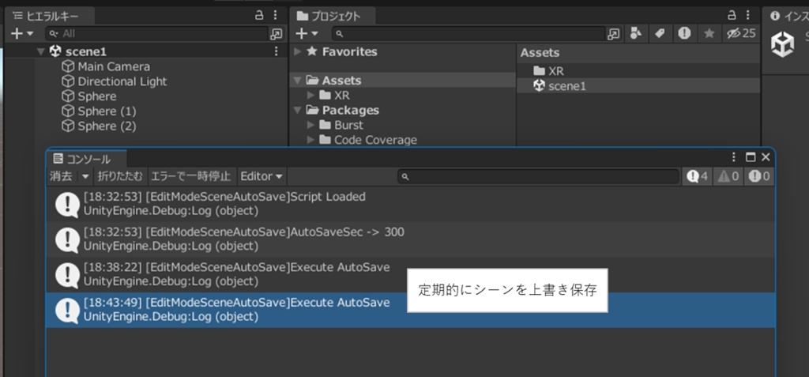The width and height of the screenshot is (809, 377).
Task: Toggle the Console warnings filter
Action: (728, 176)
